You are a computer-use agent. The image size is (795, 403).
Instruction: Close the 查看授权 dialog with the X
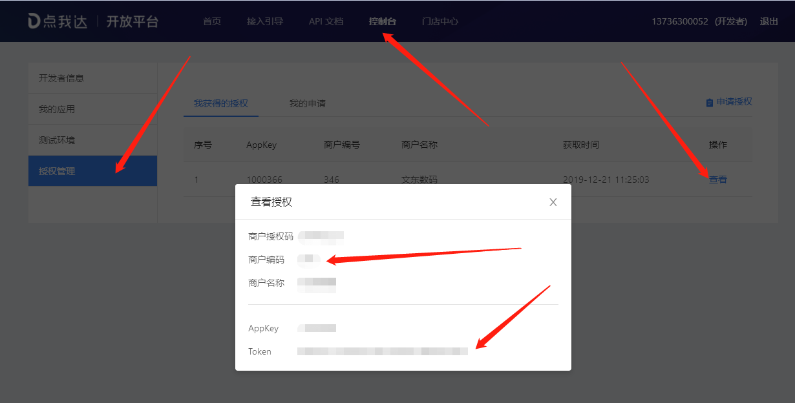[553, 202]
